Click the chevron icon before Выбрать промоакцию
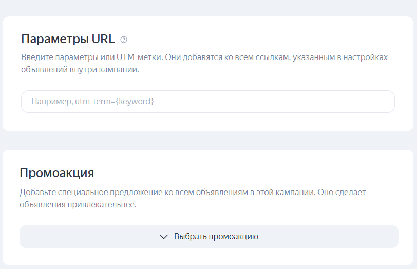The image size is (417, 269). (x=164, y=237)
